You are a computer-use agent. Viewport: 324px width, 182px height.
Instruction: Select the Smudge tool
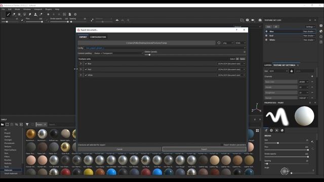click(30, 15)
